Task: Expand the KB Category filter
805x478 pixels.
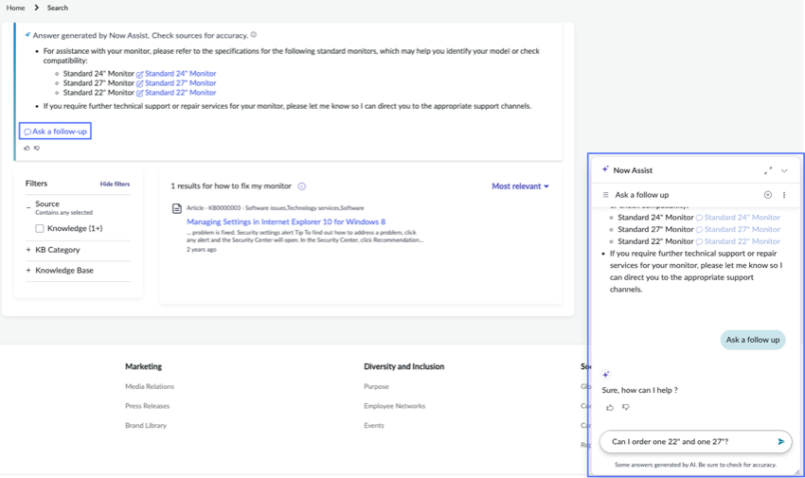Action: pyautogui.click(x=28, y=250)
